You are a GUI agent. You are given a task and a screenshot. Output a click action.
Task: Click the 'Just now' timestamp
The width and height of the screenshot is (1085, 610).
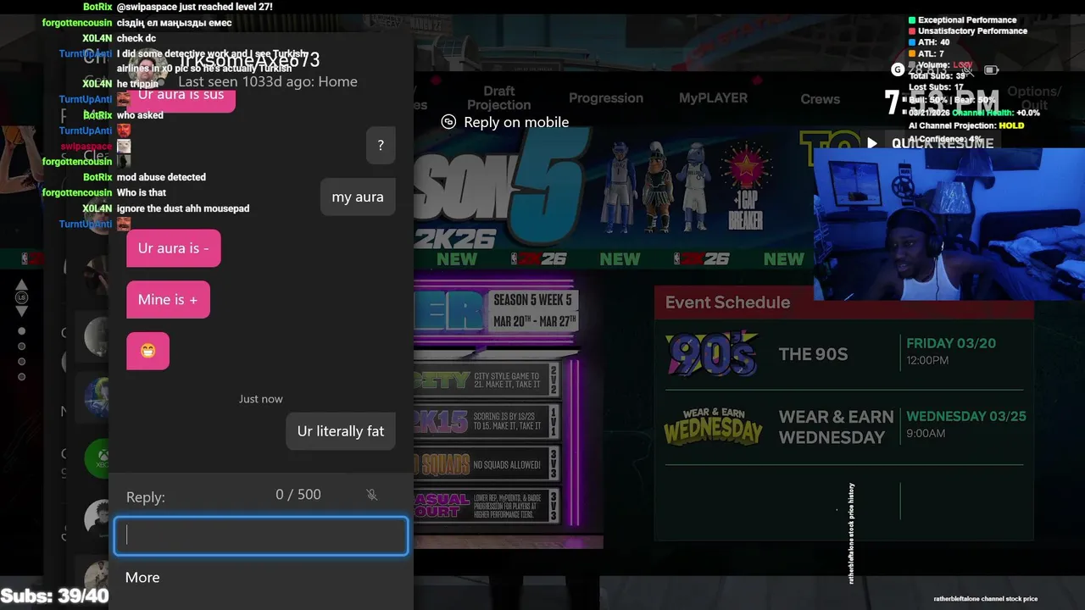click(x=261, y=399)
